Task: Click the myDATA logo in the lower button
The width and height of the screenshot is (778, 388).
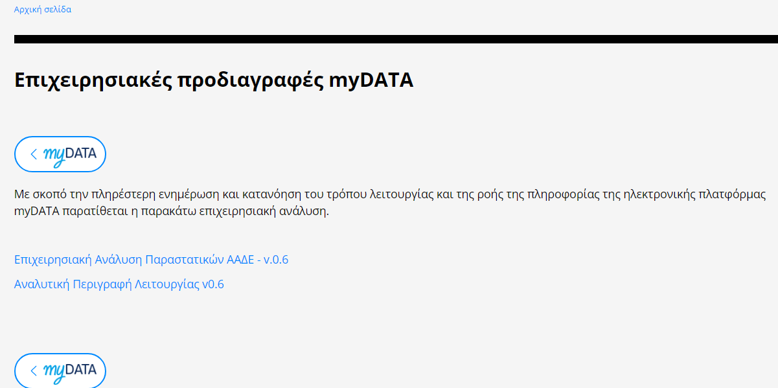Action: tap(69, 371)
